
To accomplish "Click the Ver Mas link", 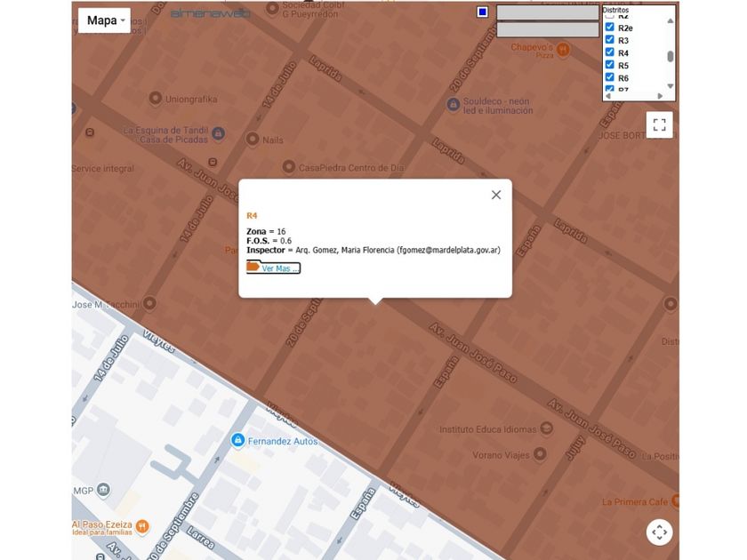I will tap(274, 268).
